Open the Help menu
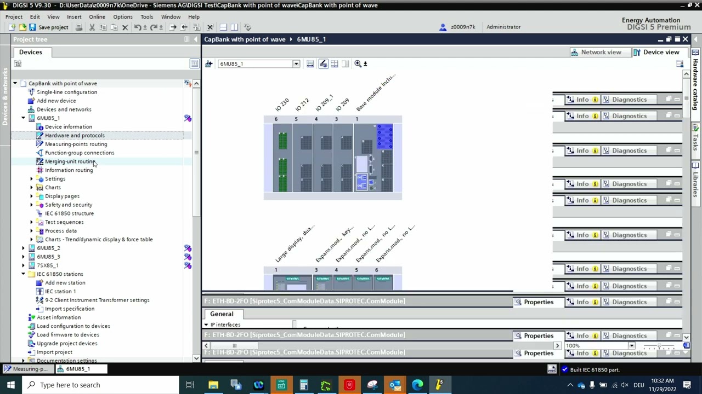 point(194,17)
